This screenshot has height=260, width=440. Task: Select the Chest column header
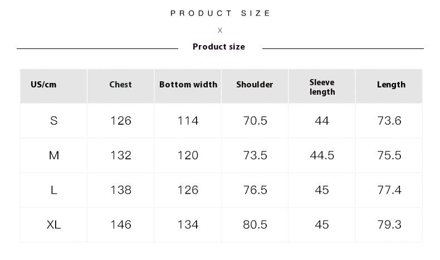click(x=120, y=85)
